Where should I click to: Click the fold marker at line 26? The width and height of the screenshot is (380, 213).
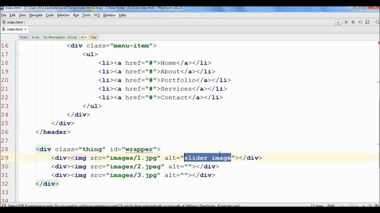[x=18, y=132]
